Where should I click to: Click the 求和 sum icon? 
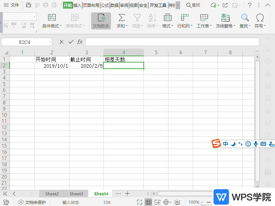122,18
